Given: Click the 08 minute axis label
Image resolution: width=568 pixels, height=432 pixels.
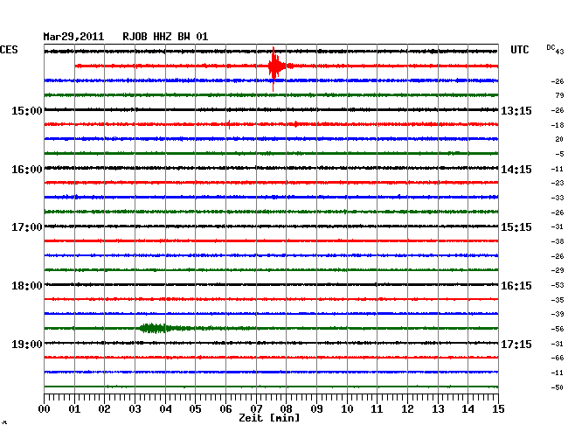Looking at the screenshot, I should coord(286,409).
